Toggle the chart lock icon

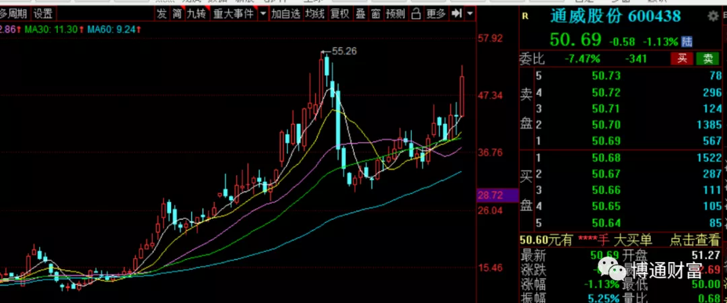(x=415, y=14)
